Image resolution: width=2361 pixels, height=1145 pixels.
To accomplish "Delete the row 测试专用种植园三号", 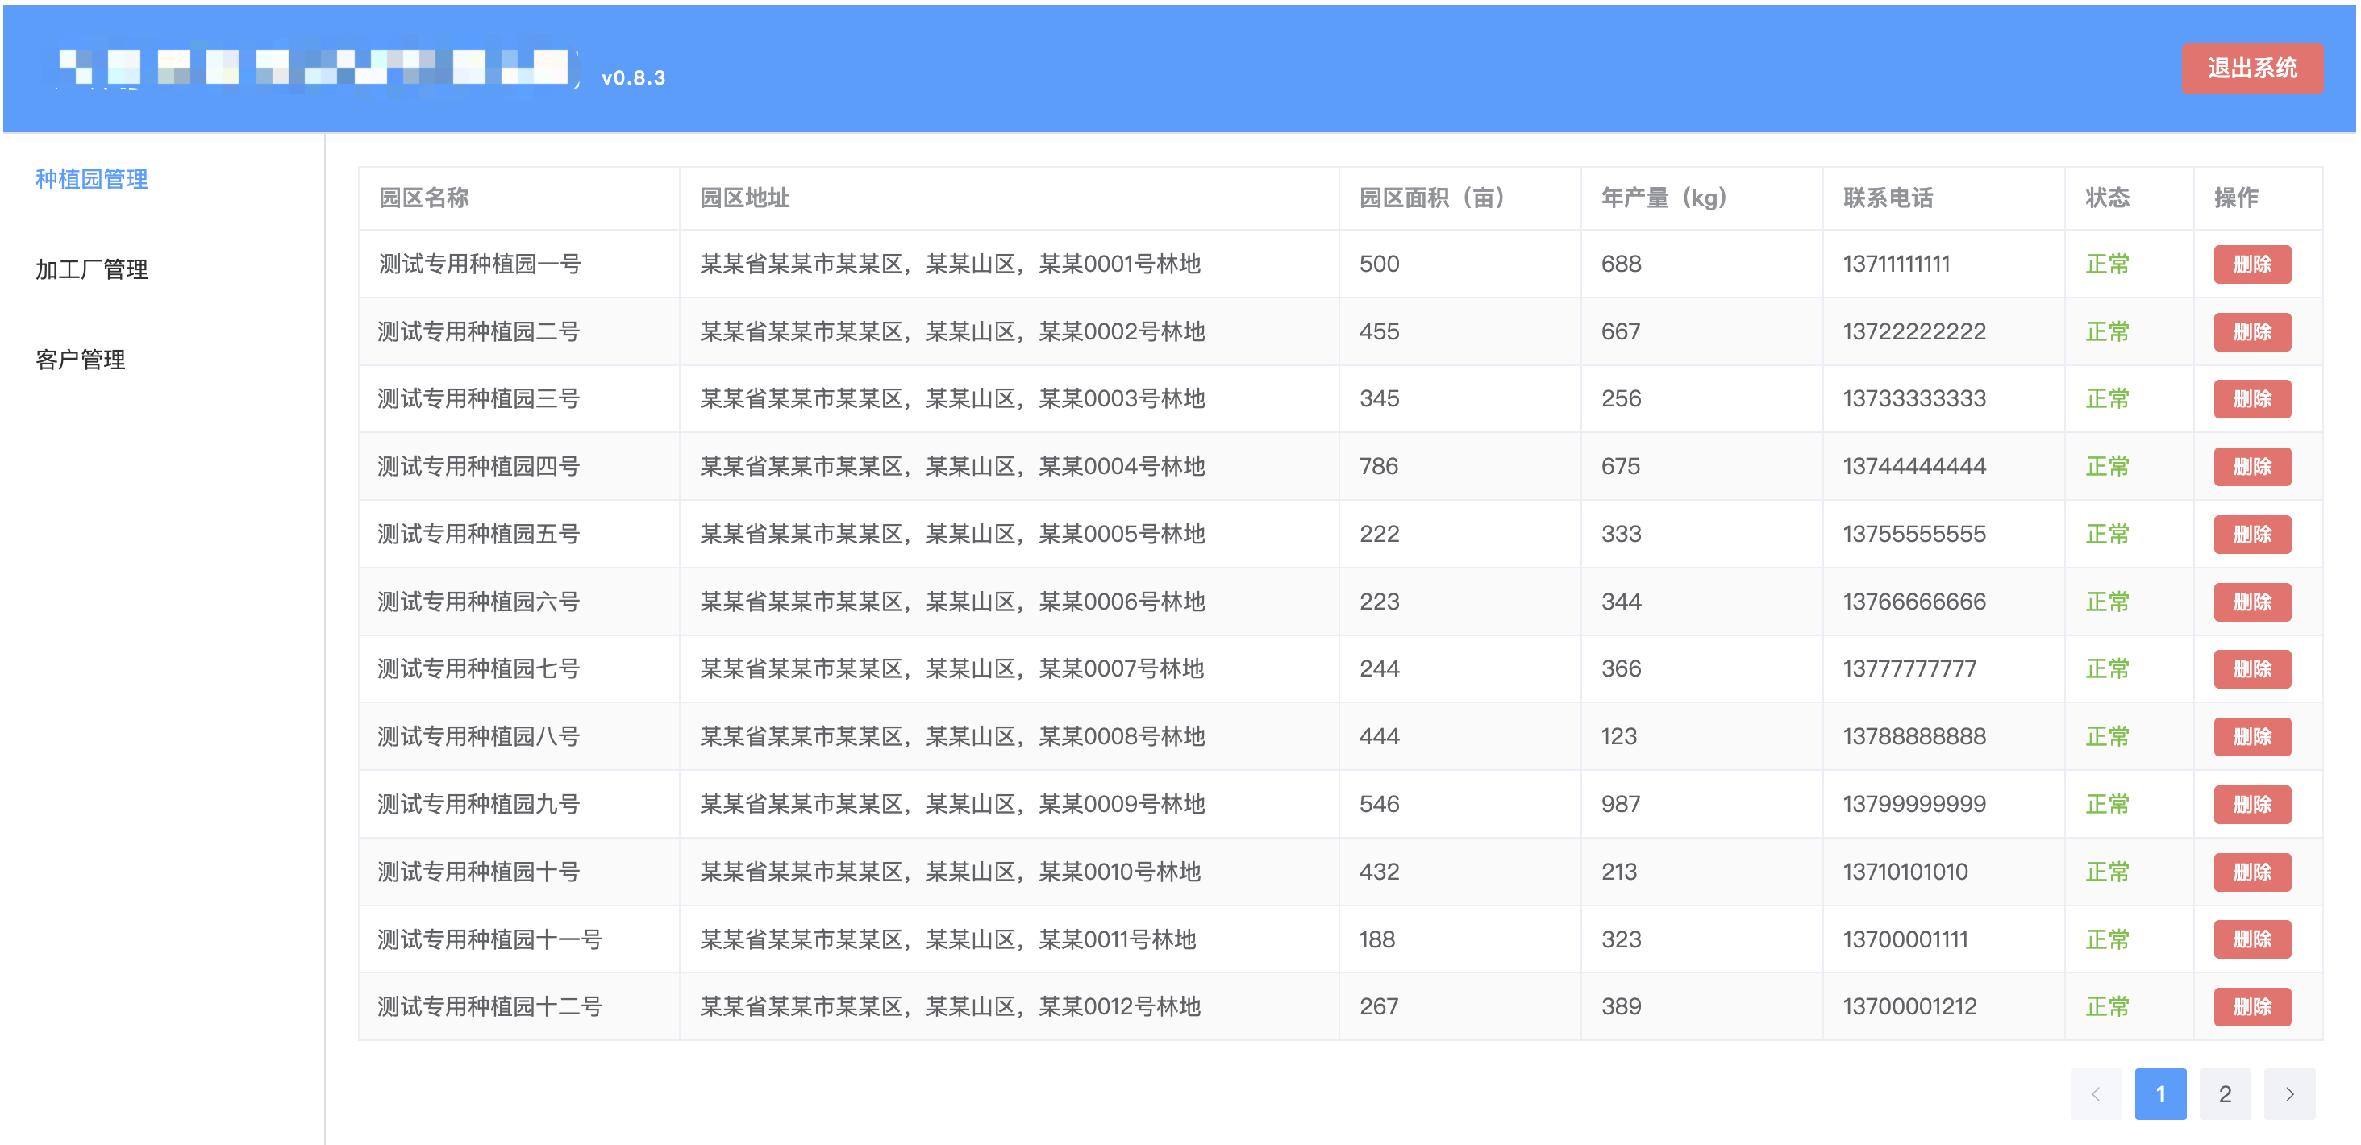I will click(x=2252, y=399).
